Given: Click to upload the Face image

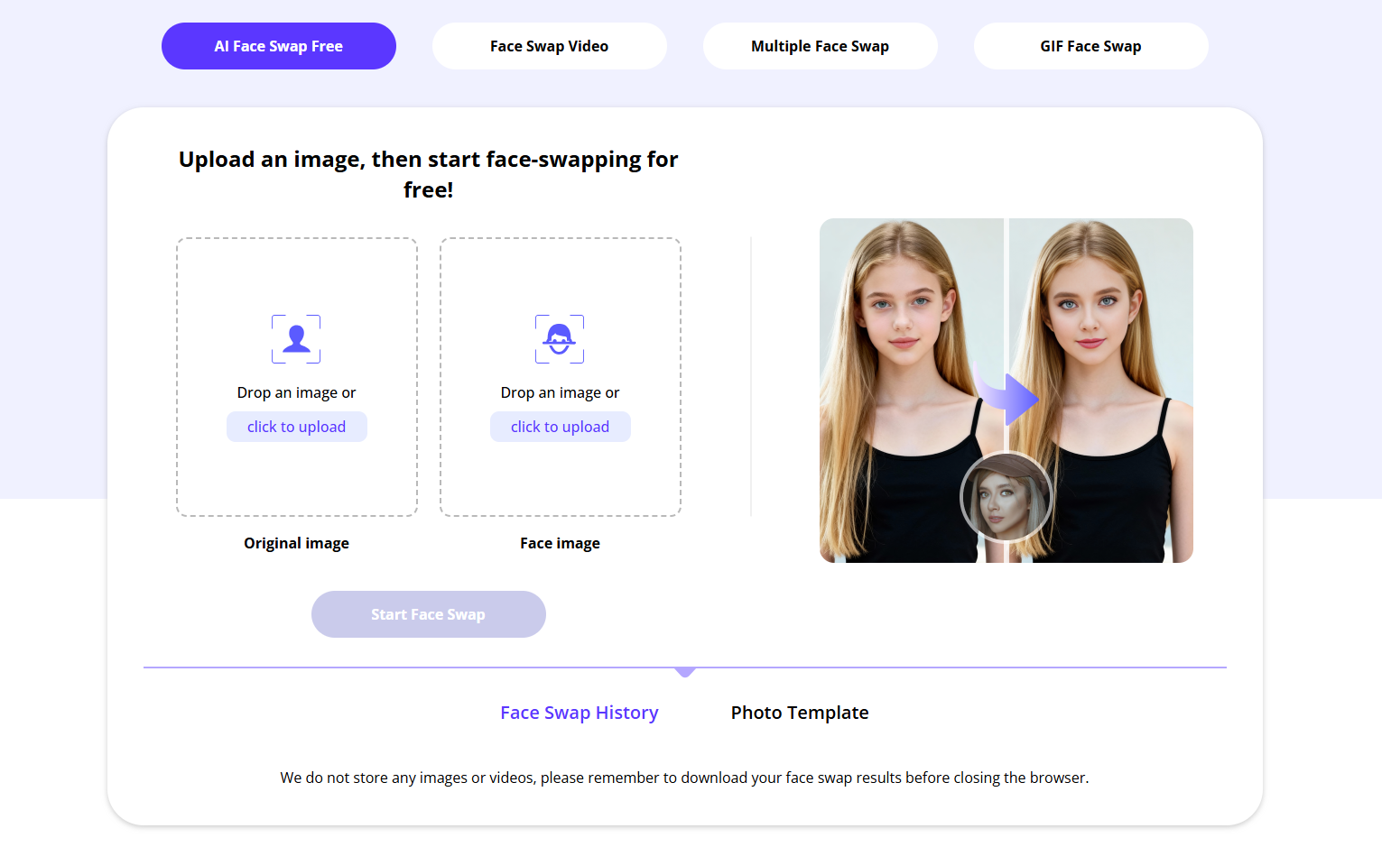Looking at the screenshot, I should [560, 426].
